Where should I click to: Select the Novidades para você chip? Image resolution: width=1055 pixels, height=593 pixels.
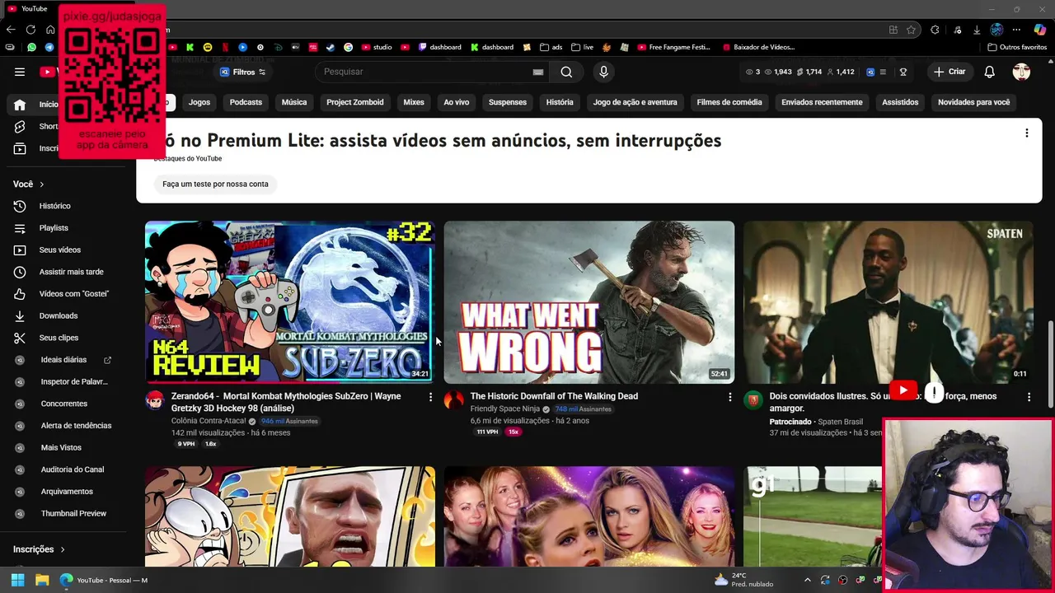[973, 102]
